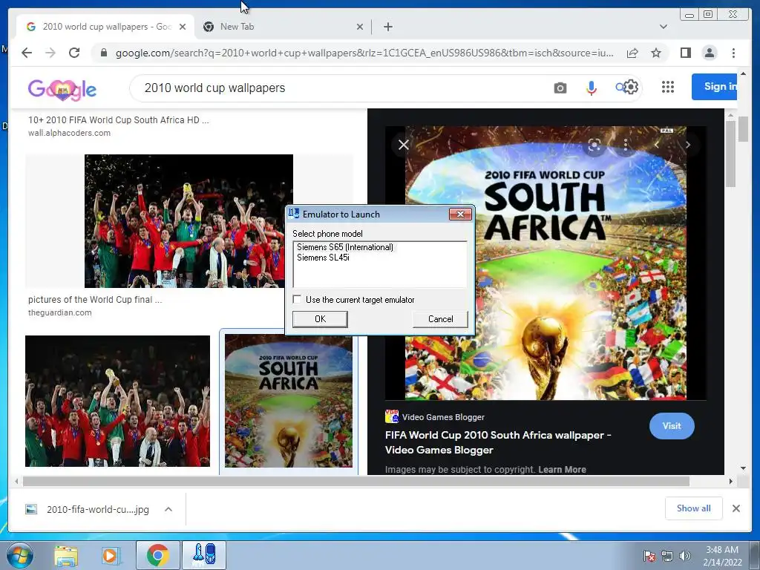
Task: Open bottom-left Spain celebration thumbnail
Action: (x=117, y=401)
